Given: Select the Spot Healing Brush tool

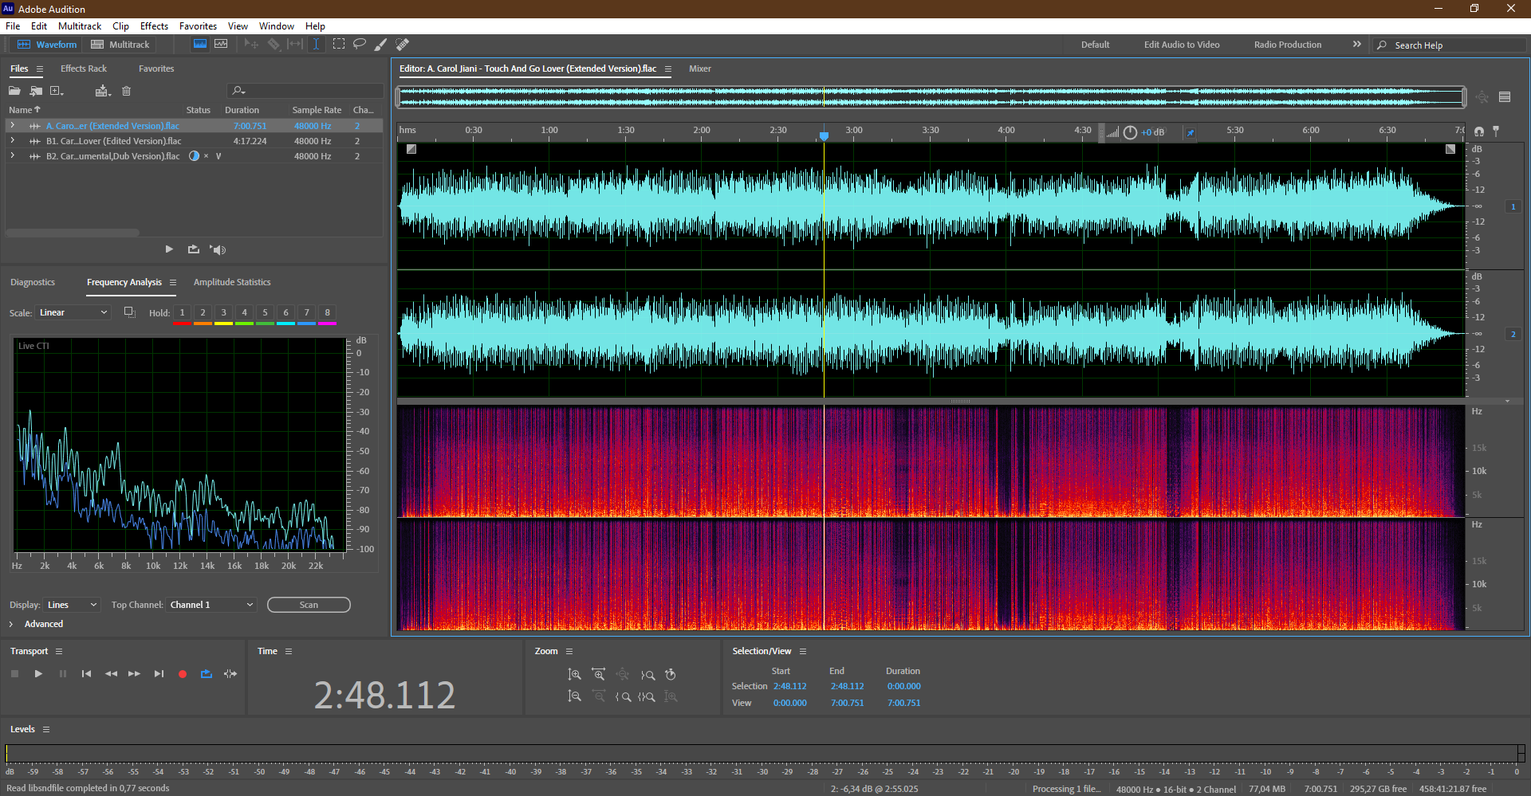Looking at the screenshot, I should click(403, 45).
